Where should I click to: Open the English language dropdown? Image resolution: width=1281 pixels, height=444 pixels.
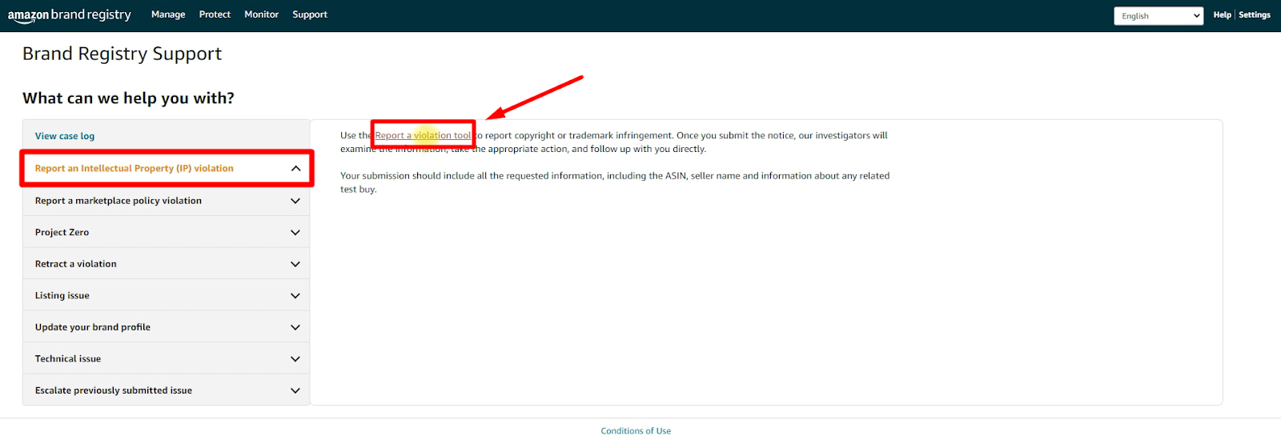coord(1159,16)
